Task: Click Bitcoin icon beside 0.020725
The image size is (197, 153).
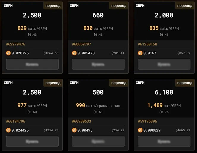Action: tap(8, 53)
